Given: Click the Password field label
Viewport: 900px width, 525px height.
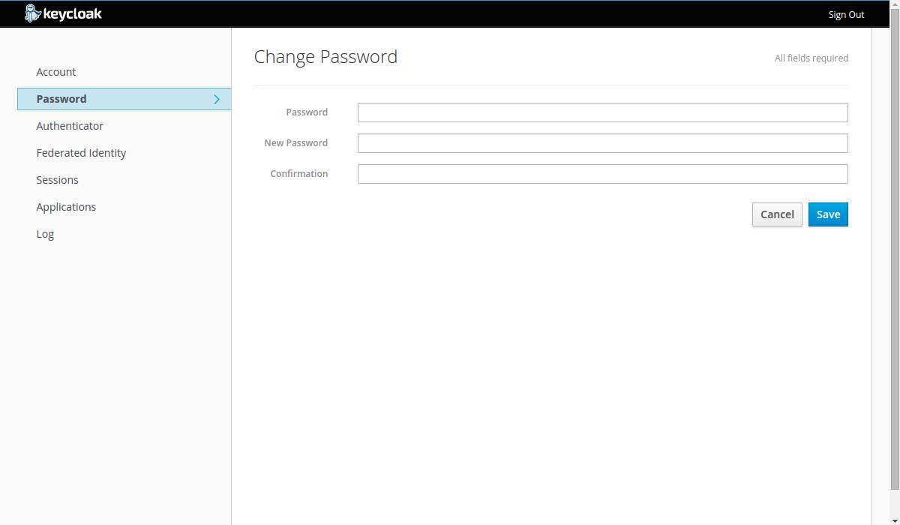Looking at the screenshot, I should pyautogui.click(x=307, y=112).
